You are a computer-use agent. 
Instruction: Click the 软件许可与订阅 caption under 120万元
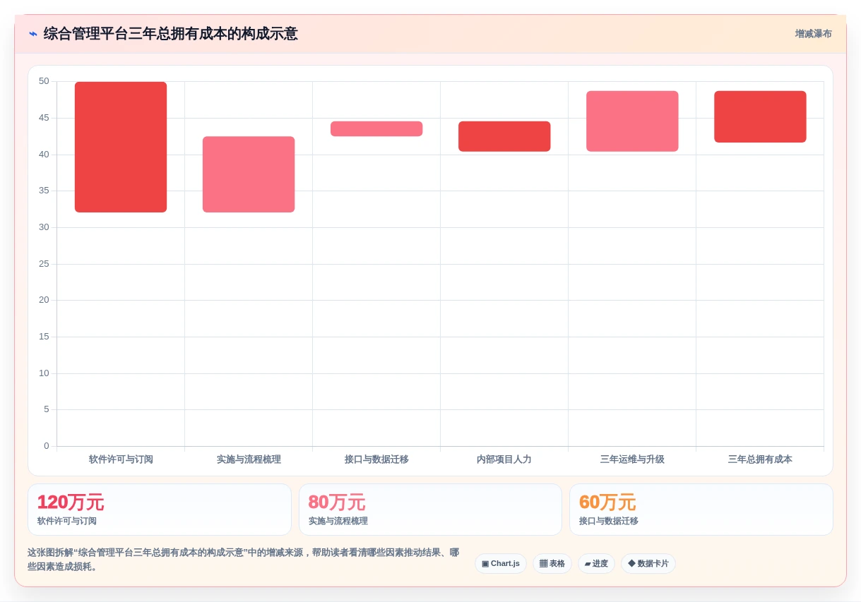pyautogui.click(x=67, y=522)
